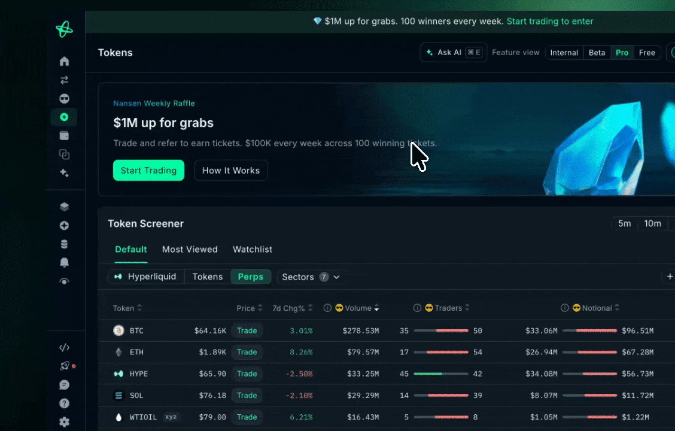The width and height of the screenshot is (675, 431).
Task: Open settings via the gear icon
Action: coord(64,422)
